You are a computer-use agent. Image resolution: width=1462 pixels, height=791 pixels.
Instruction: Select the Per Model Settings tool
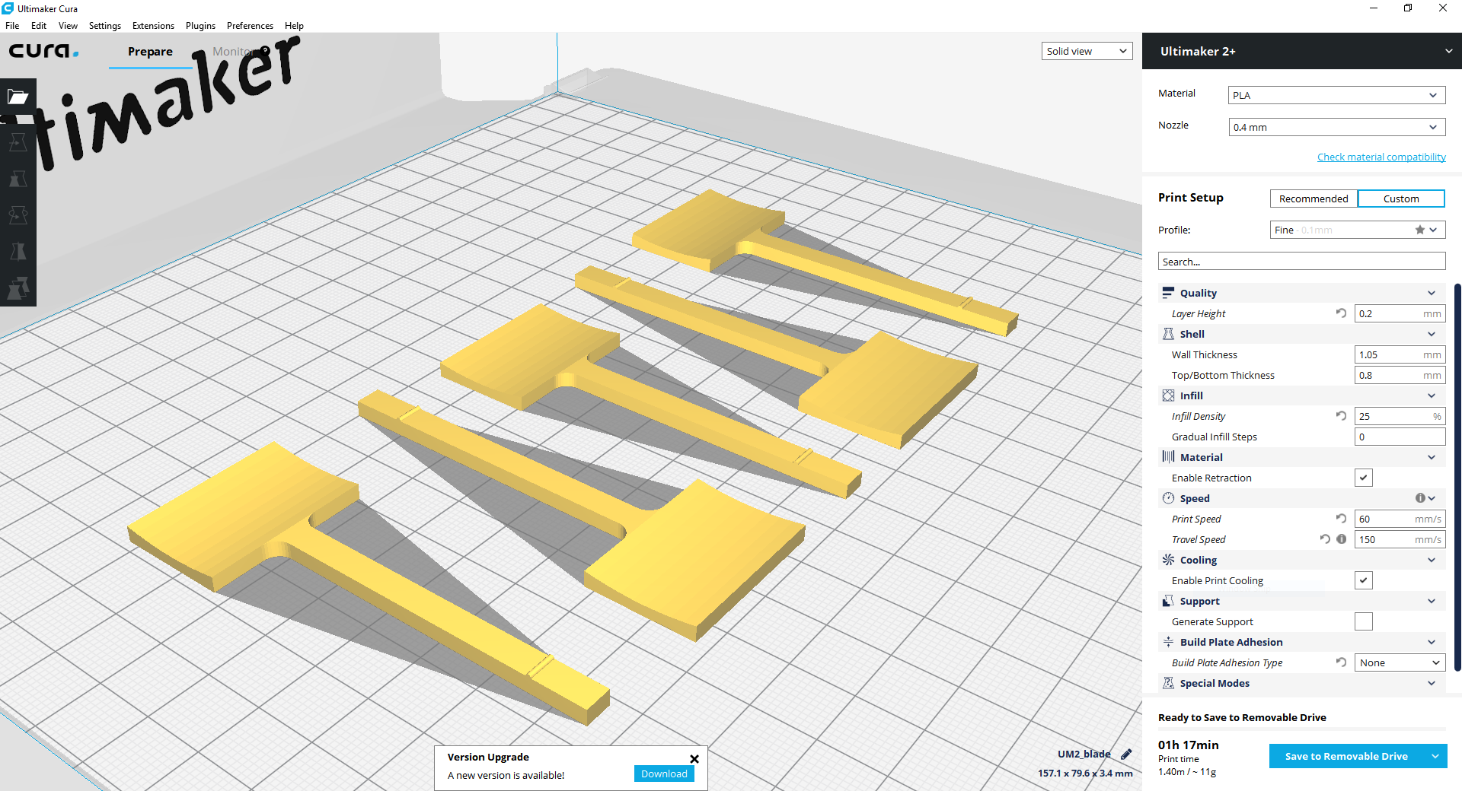click(x=18, y=288)
